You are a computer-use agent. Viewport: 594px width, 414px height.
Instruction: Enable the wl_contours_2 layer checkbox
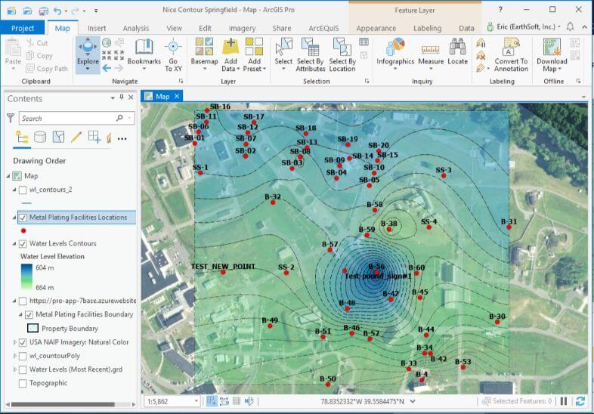click(x=23, y=190)
